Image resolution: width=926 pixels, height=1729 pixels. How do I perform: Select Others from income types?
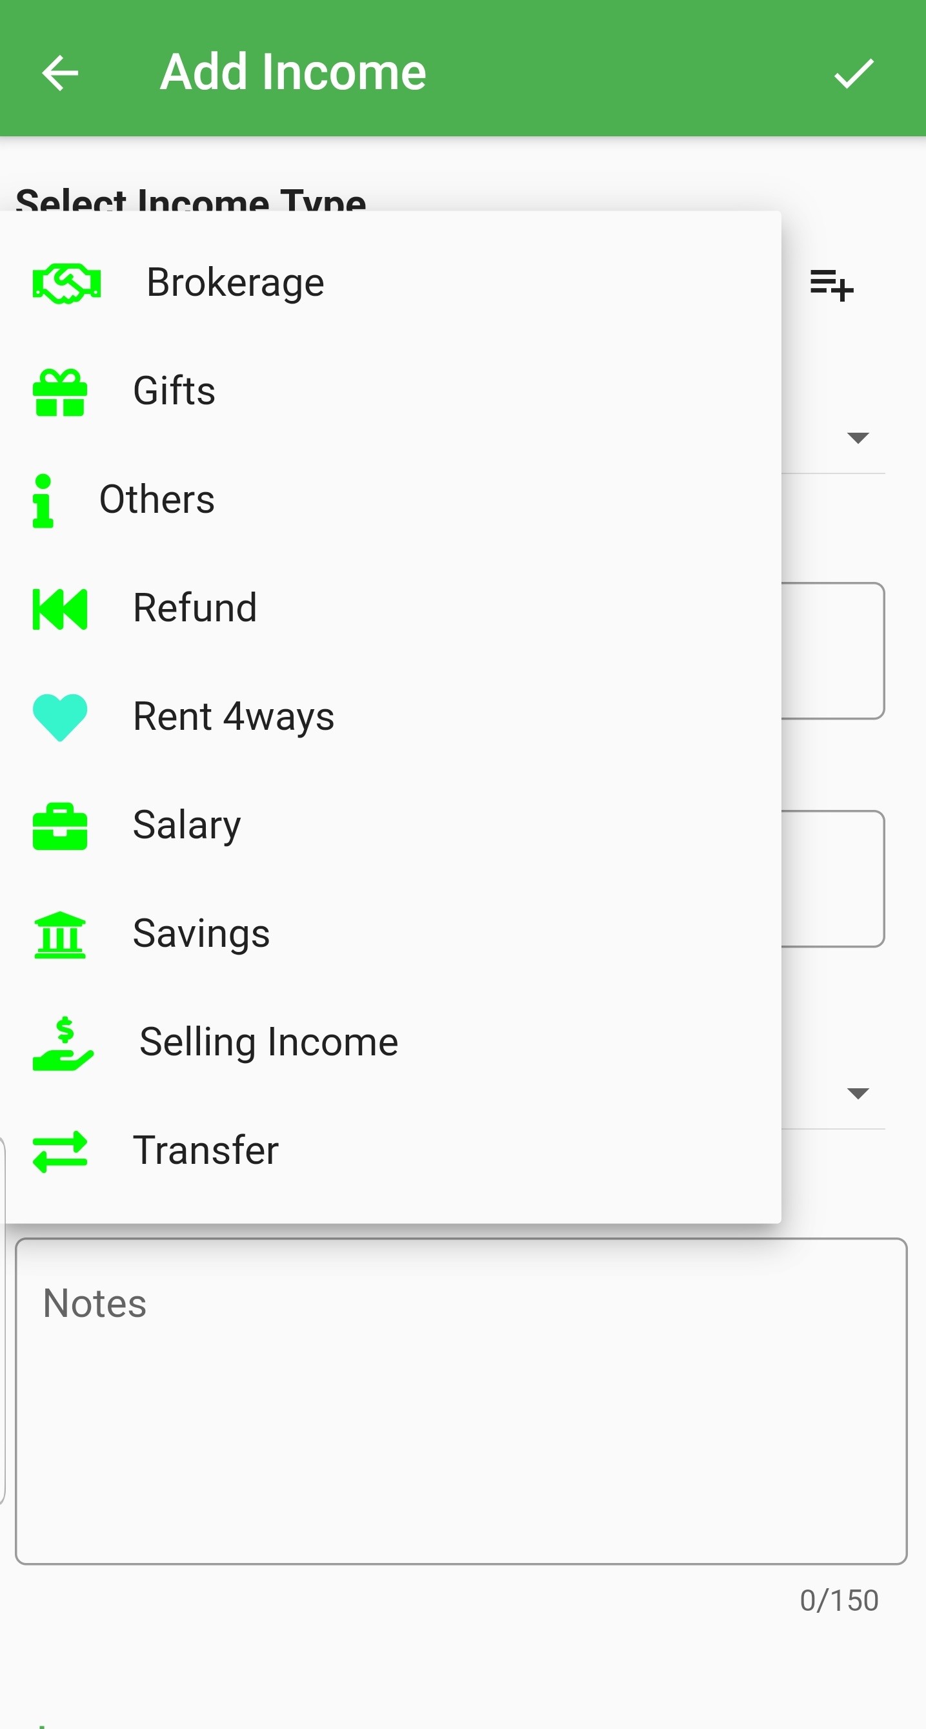[x=157, y=500]
